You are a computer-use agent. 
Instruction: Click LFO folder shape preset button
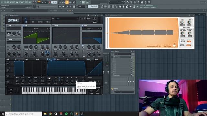[49, 78]
